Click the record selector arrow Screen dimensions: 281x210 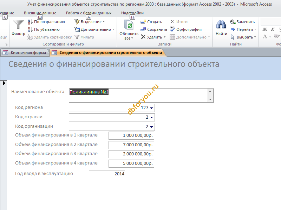point(4,83)
